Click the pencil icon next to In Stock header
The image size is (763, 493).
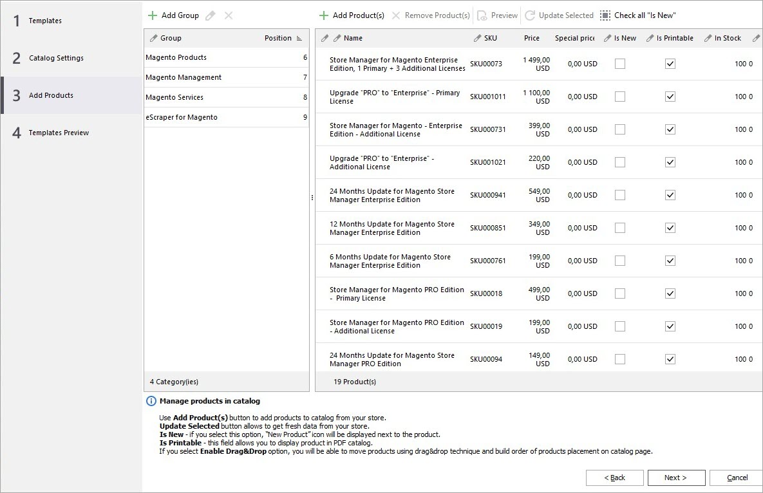point(708,38)
